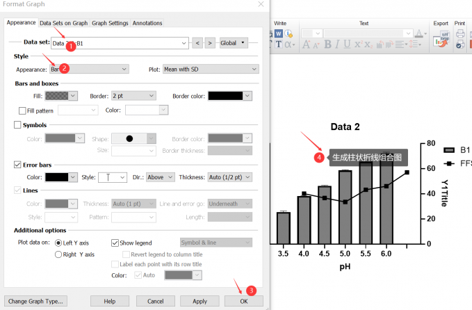Click the pH X axis title
Image resolution: width=472 pixels, height=310 pixels.
point(345,267)
